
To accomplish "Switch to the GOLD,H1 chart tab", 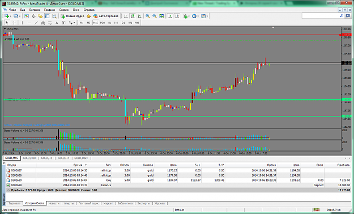I will 46,158.
